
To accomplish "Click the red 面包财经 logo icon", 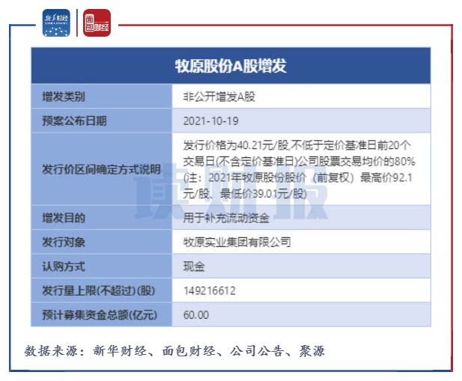I will (x=97, y=22).
